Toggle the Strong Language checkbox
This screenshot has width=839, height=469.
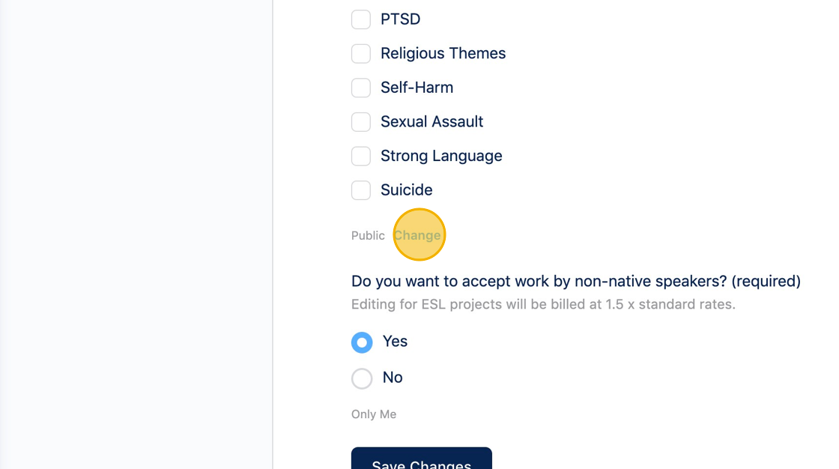point(361,156)
